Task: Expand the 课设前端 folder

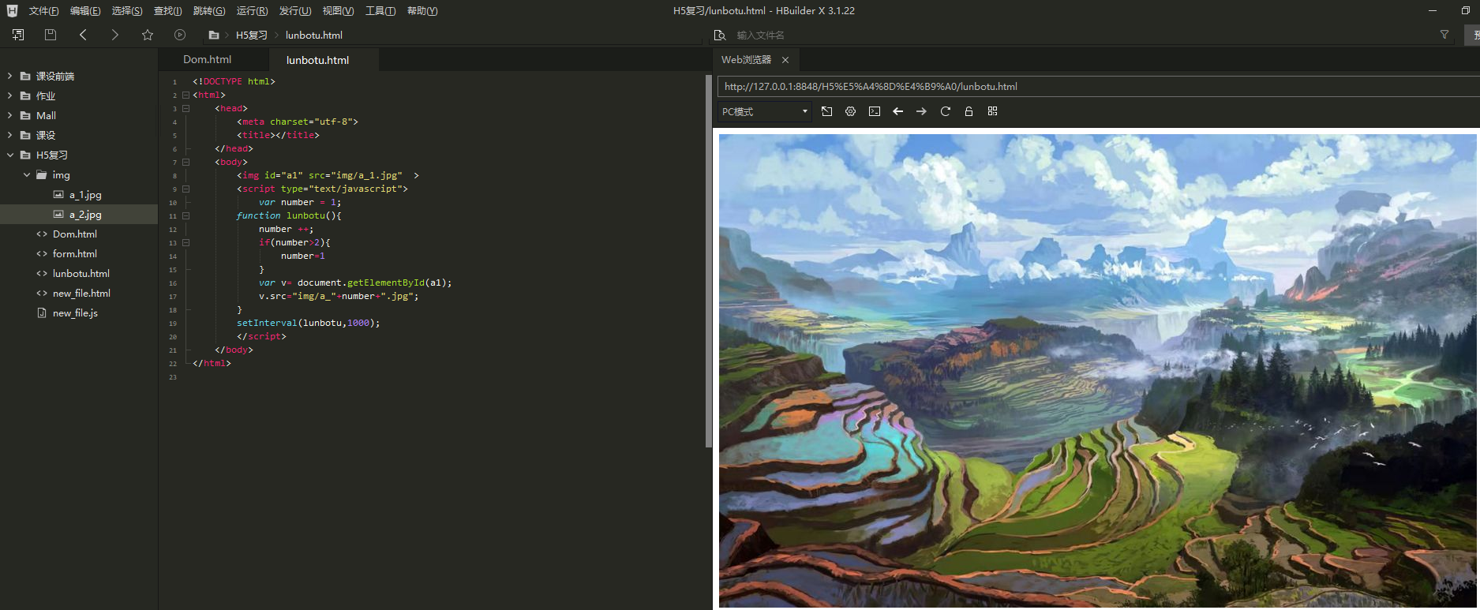Action: [9, 76]
